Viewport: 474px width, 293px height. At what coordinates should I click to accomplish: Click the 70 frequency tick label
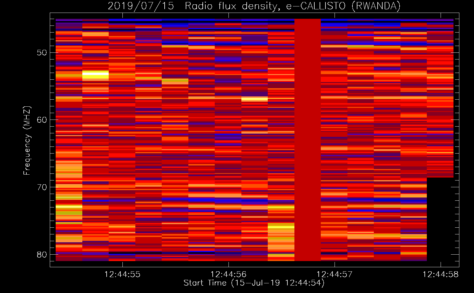tap(42, 187)
